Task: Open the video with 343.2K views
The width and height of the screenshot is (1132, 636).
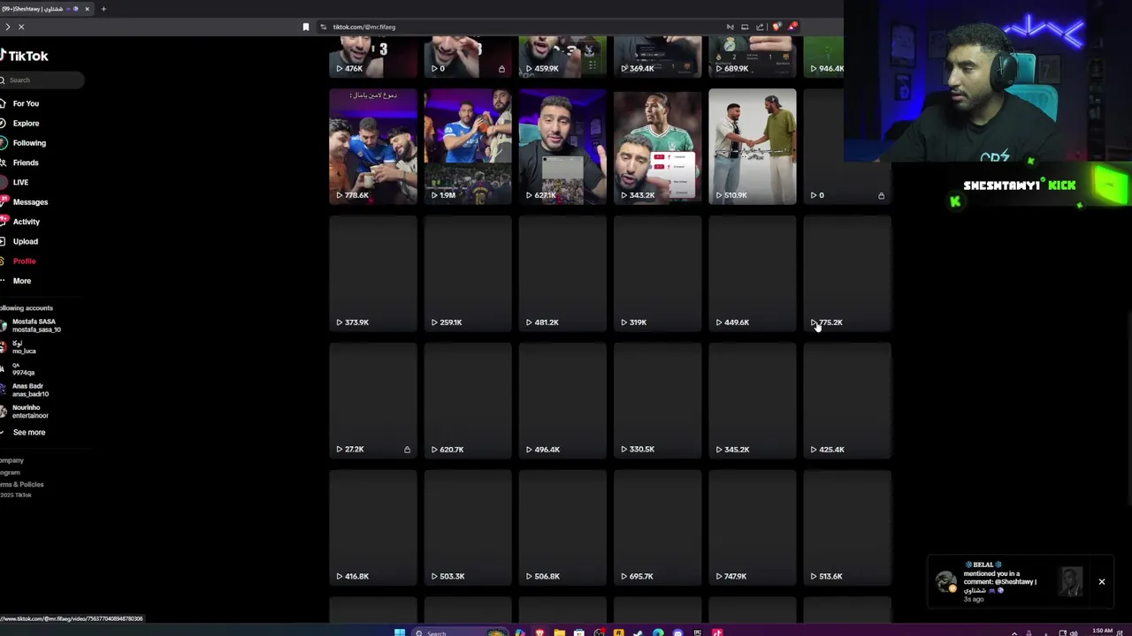Action: (x=657, y=147)
